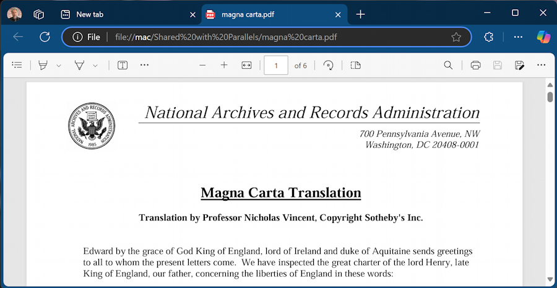Click the 'of 6' page count text
The width and height of the screenshot is (557, 288).
pos(301,66)
